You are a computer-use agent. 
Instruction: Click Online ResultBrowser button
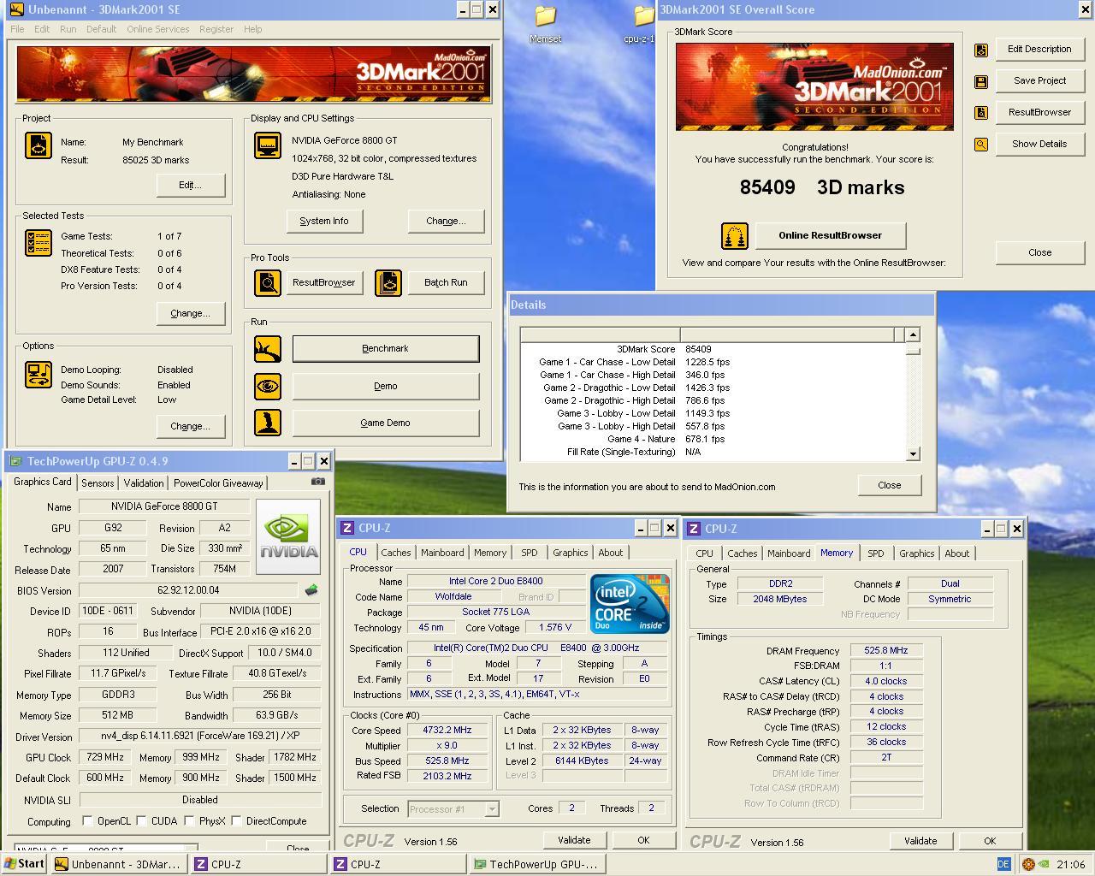point(830,235)
